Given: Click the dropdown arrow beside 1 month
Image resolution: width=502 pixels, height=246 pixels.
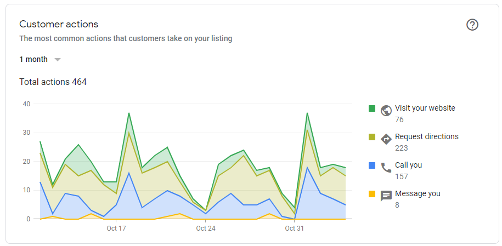Looking at the screenshot, I should (57, 60).
